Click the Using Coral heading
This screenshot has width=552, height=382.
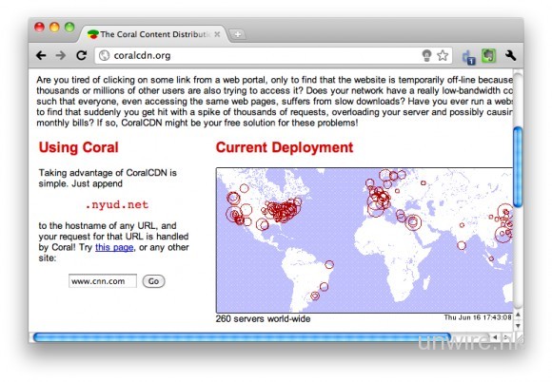point(78,147)
